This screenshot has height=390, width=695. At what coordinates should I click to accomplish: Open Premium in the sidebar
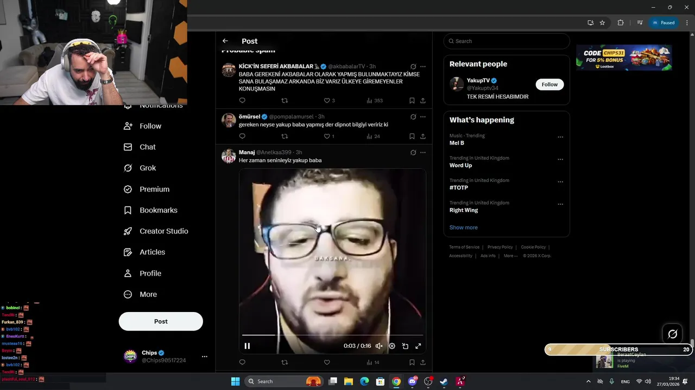(x=147, y=189)
